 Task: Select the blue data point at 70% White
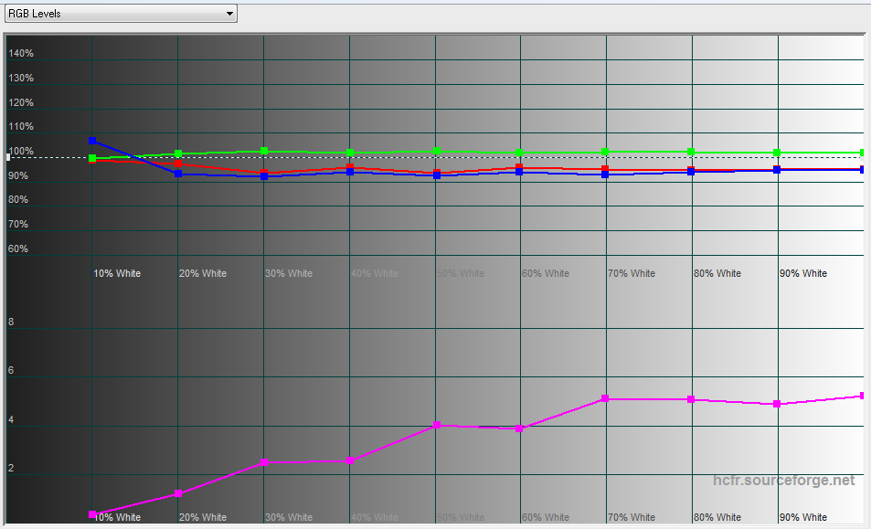coord(605,175)
